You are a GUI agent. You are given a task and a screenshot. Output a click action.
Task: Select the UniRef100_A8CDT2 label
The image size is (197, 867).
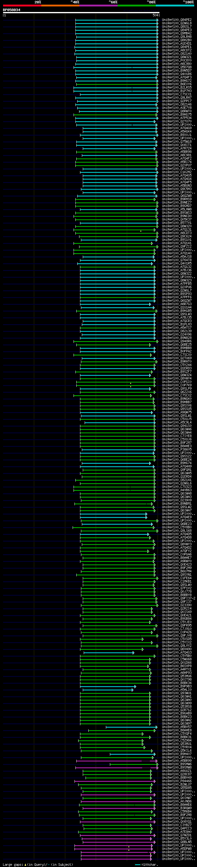coord(177,50)
